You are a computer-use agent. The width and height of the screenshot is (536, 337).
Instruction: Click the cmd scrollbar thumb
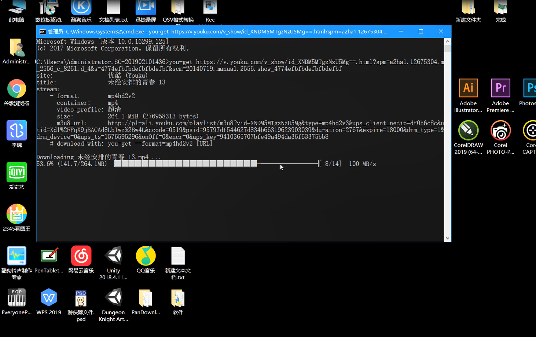(x=447, y=48)
